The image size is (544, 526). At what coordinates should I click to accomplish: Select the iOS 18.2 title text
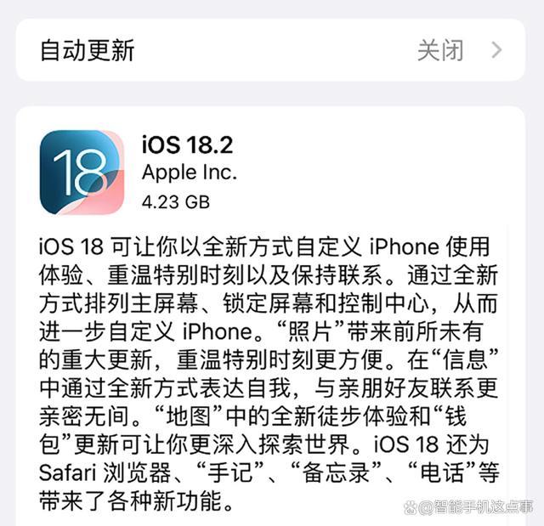point(187,144)
